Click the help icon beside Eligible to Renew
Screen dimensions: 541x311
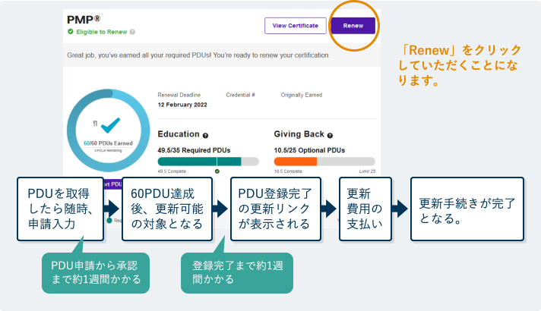point(132,32)
